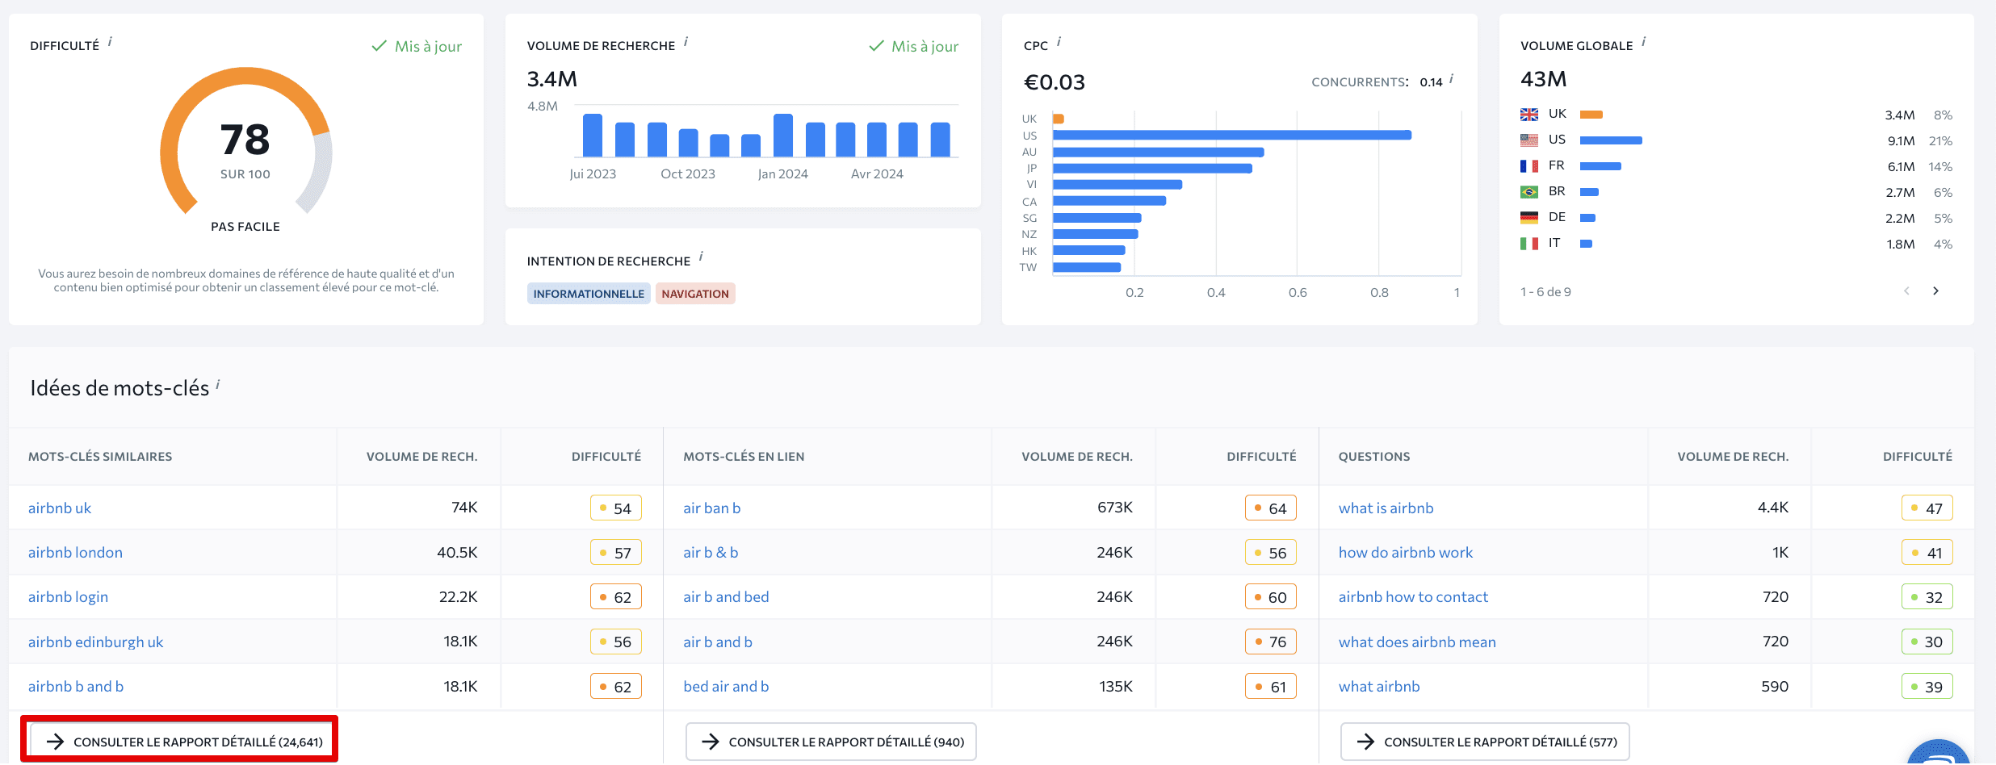Click the Jui 2023 bar in search volume chart

click(x=593, y=136)
